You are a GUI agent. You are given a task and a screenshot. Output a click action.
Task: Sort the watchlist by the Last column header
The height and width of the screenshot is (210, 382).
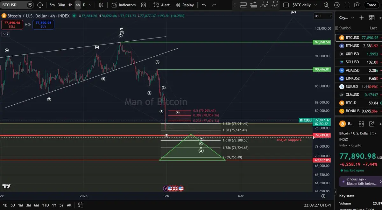pyautogui.click(x=373, y=28)
